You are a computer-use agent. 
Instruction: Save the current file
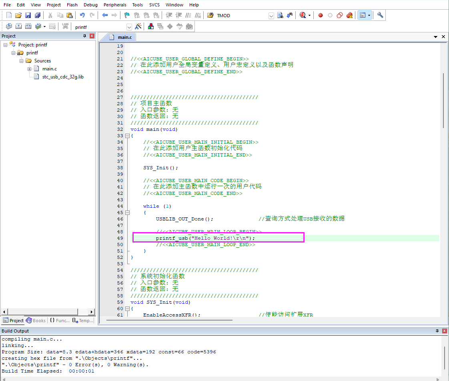(28, 15)
